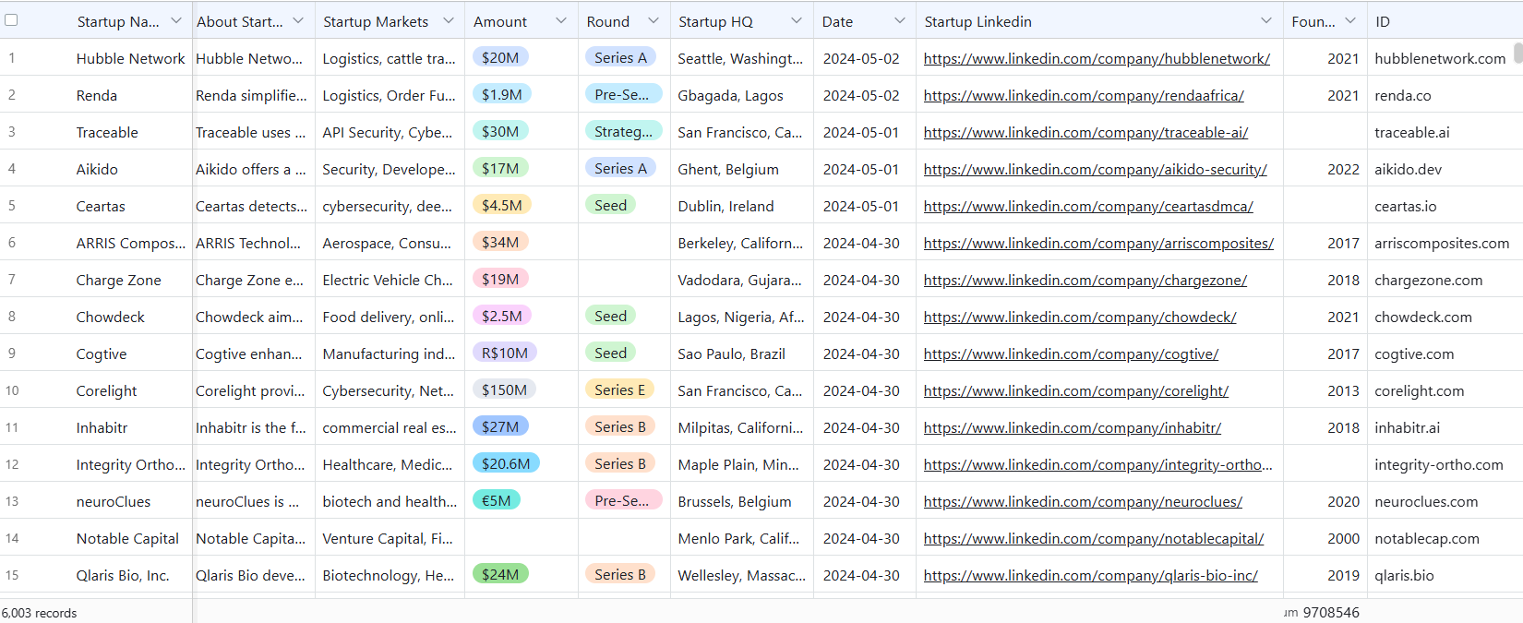Select the Strategic round tag for Traceable
Image resolution: width=1523 pixels, height=623 pixels.
coord(623,131)
